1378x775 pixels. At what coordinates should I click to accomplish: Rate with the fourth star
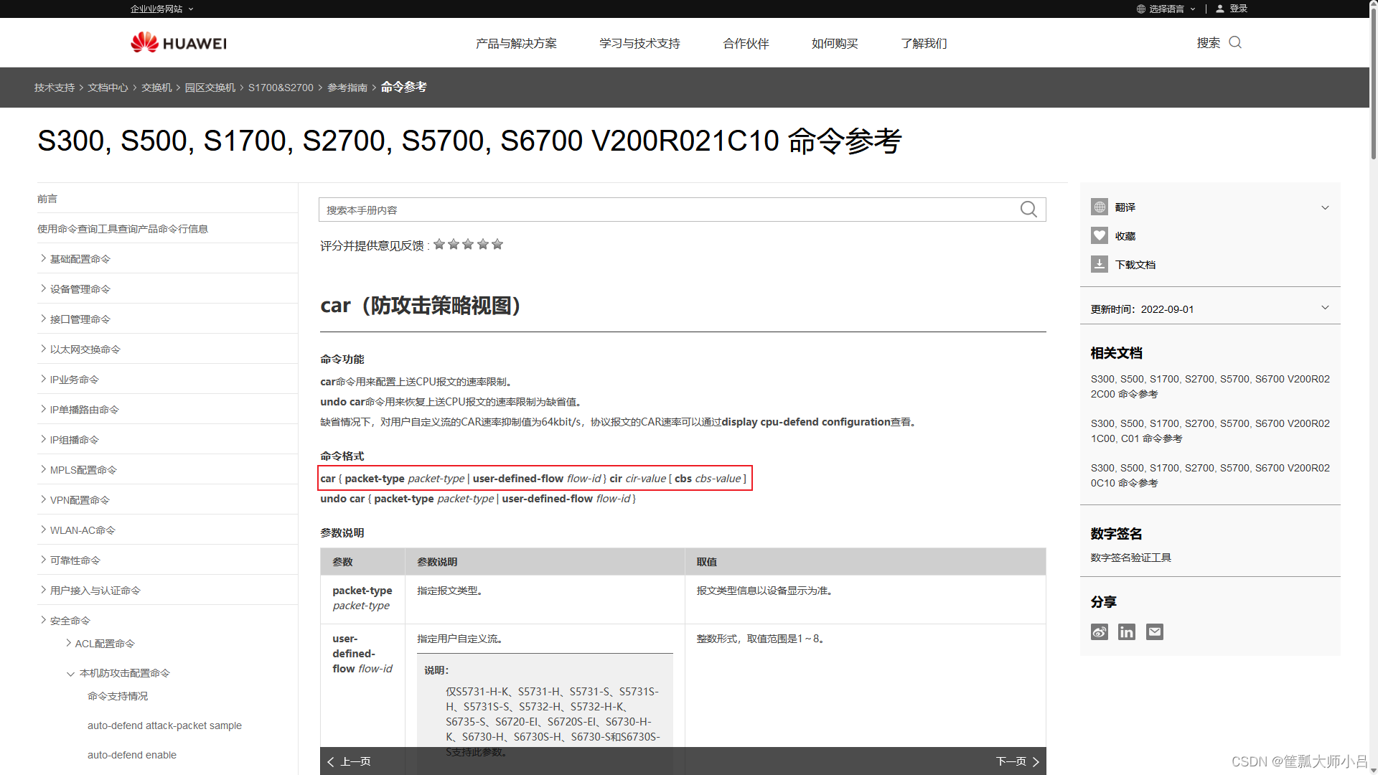(483, 244)
